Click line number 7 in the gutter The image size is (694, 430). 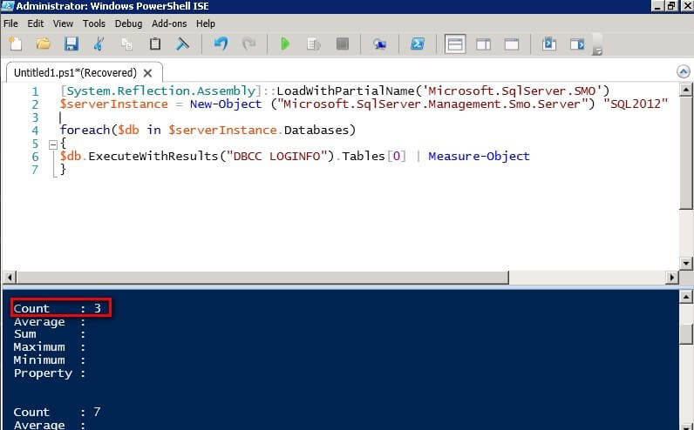tap(35, 170)
